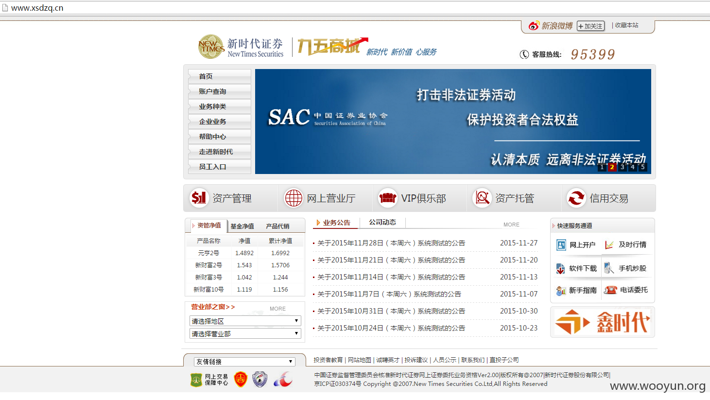The width and height of the screenshot is (710, 400).
Task: Click the 元亨2号 product row
Action: (x=245, y=253)
